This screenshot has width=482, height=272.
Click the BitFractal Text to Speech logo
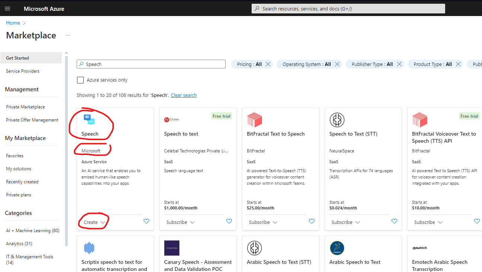coord(255,120)
